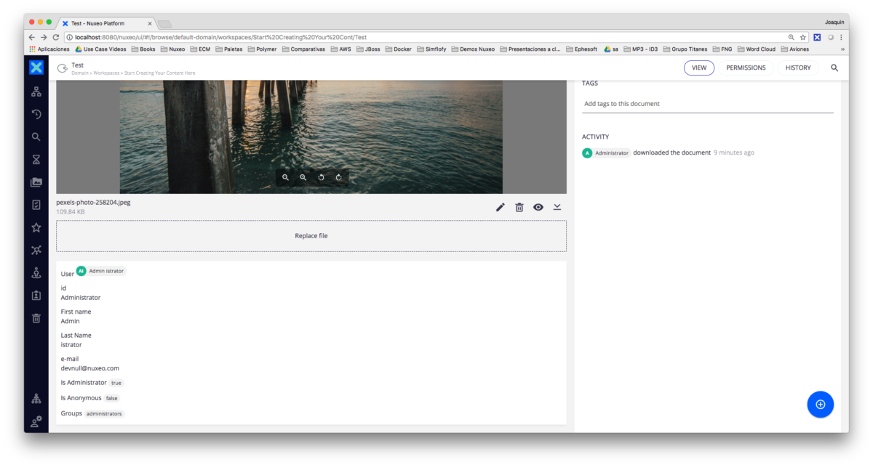Click the Add tags input field

(x=707, y=104)
